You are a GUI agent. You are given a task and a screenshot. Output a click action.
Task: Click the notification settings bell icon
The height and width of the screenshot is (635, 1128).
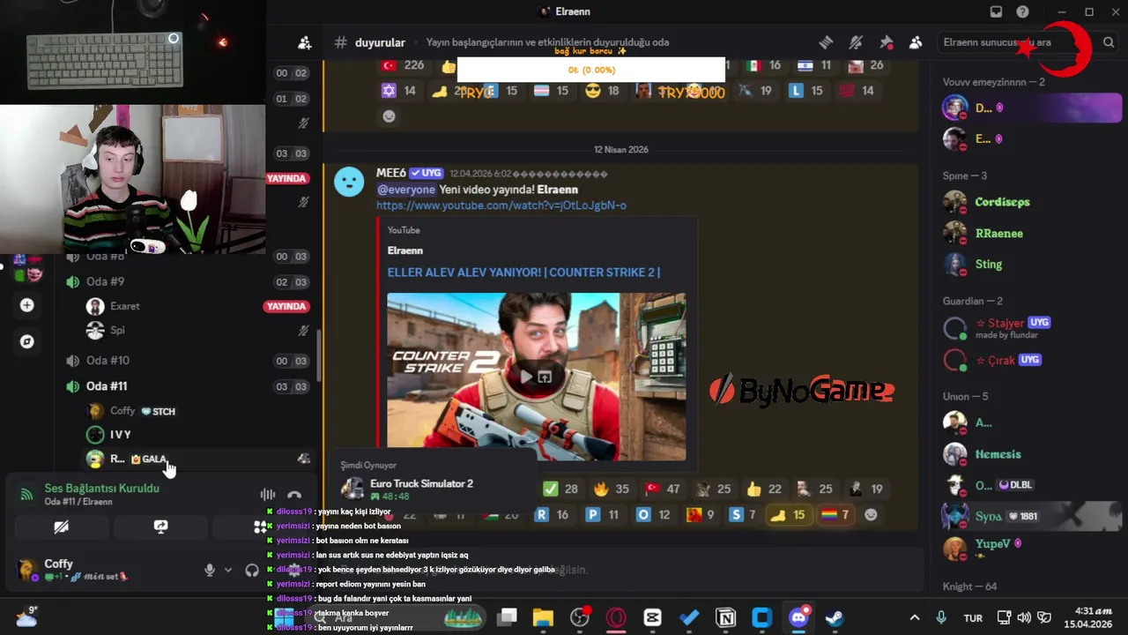click(856, 42)
